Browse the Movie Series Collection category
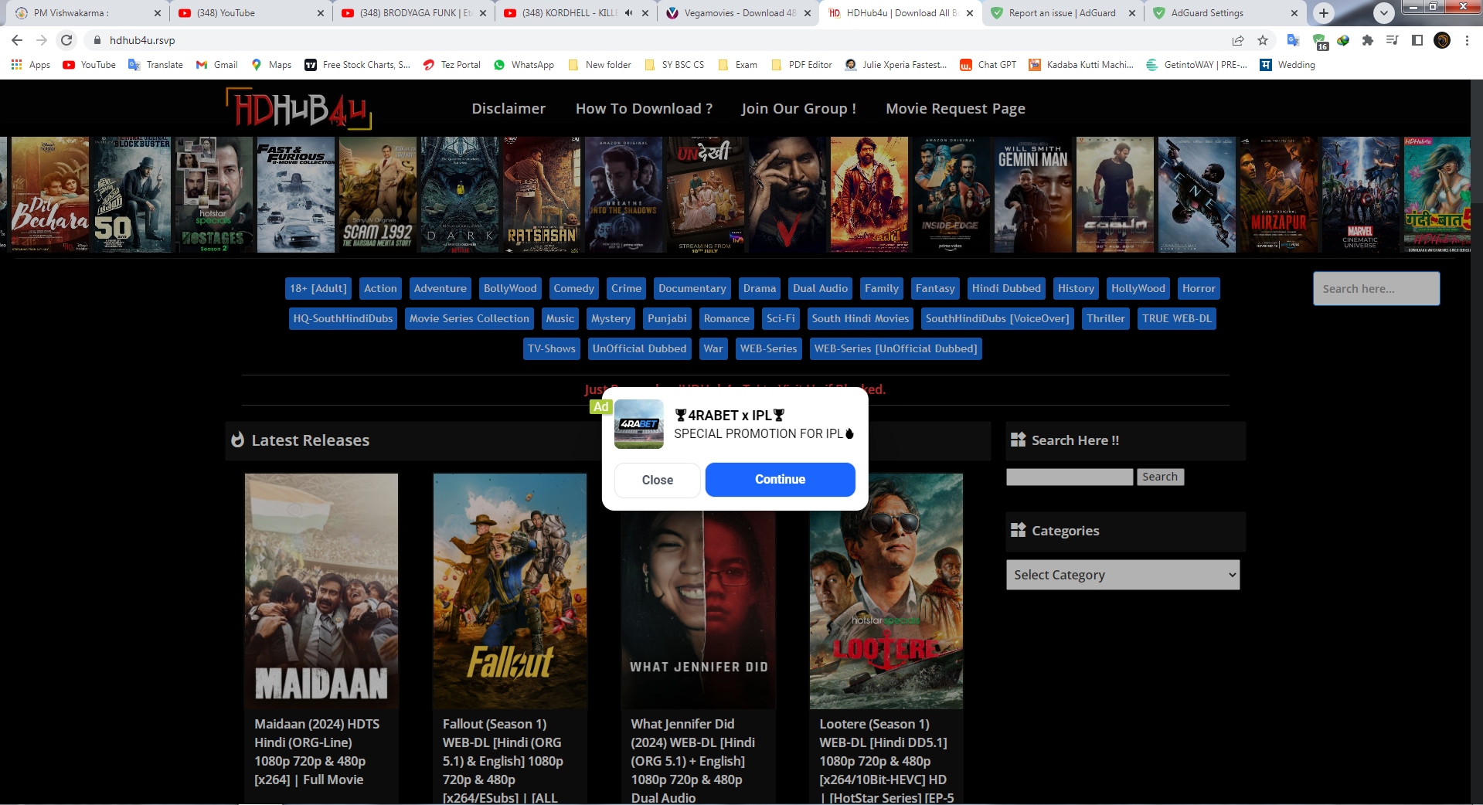Image resolution: width=1483 pixels, height=805 pixels. tap(469, 318)
